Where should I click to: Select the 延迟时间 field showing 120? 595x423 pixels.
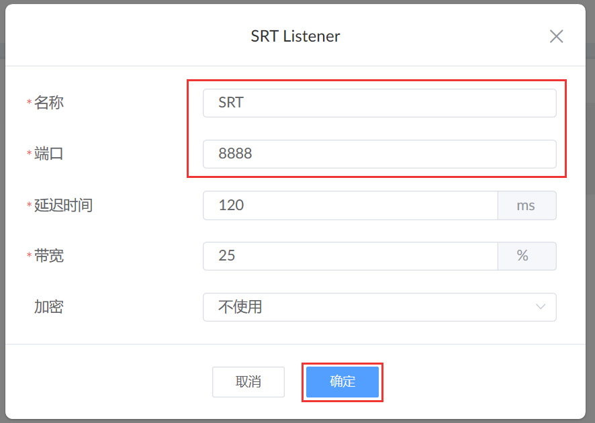coord(350,205)
